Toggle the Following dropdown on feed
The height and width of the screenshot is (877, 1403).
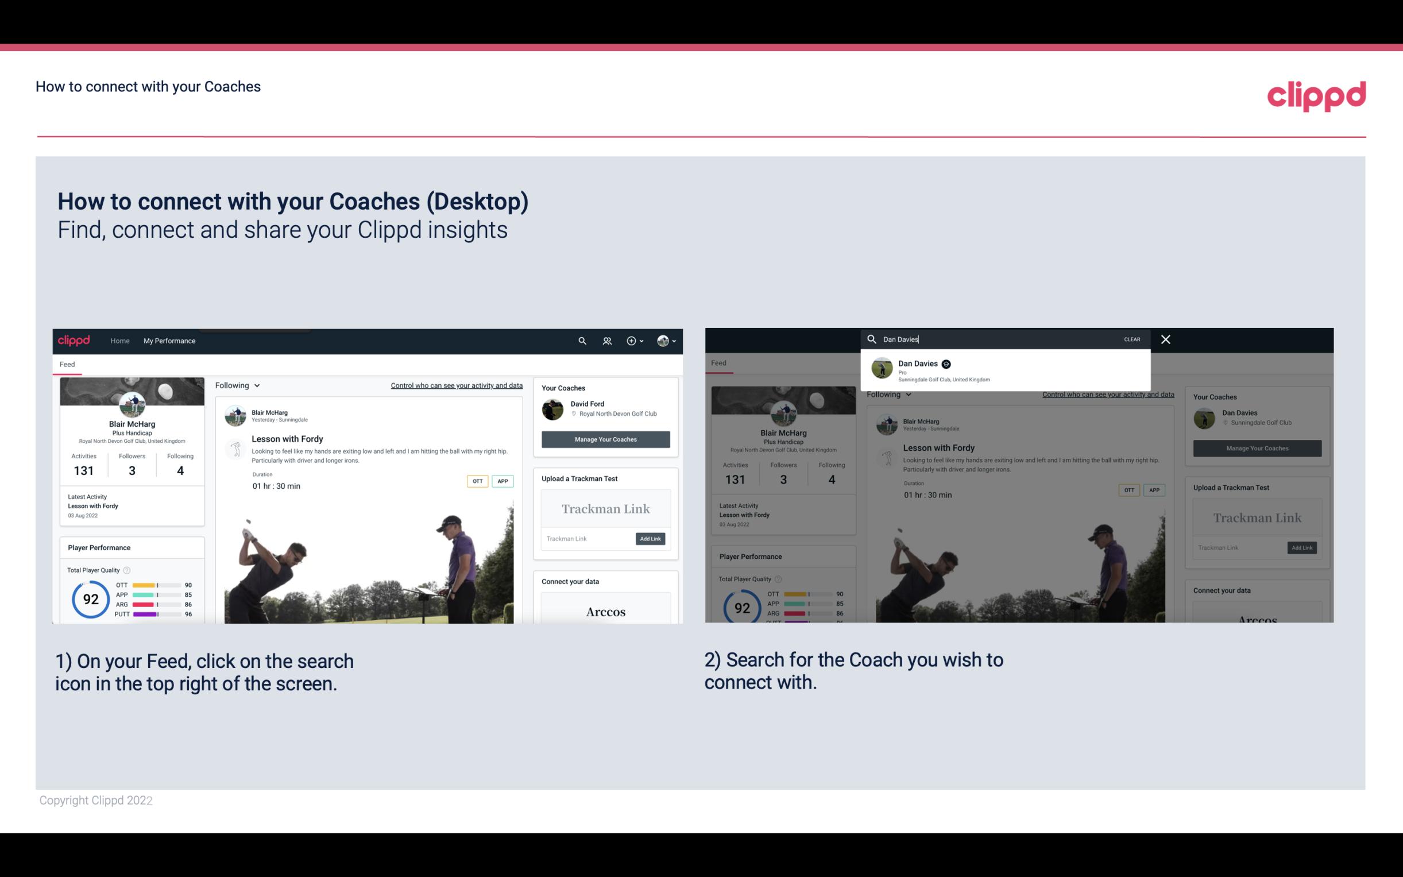(x=239, y=385)
